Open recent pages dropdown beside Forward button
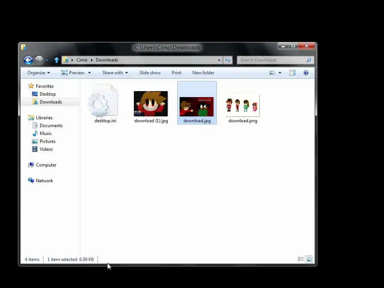Screen dimensions: 384x288 coord(46,60)
